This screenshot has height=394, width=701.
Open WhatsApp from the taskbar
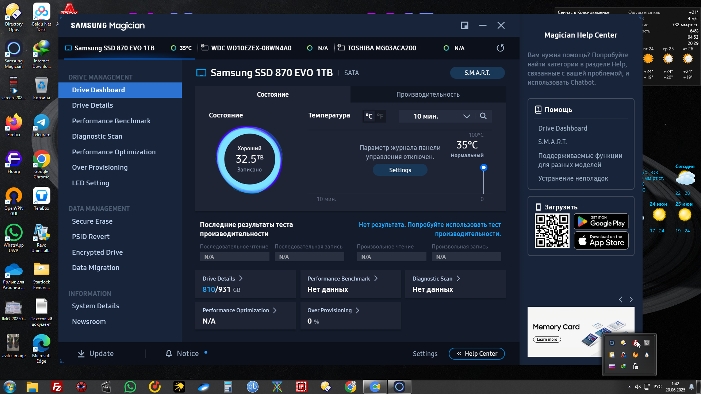(130, 387)
